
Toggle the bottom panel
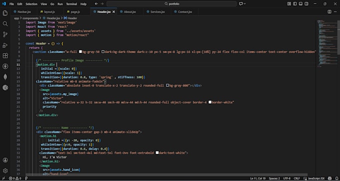pyautogui.click(x=300, y=3)
